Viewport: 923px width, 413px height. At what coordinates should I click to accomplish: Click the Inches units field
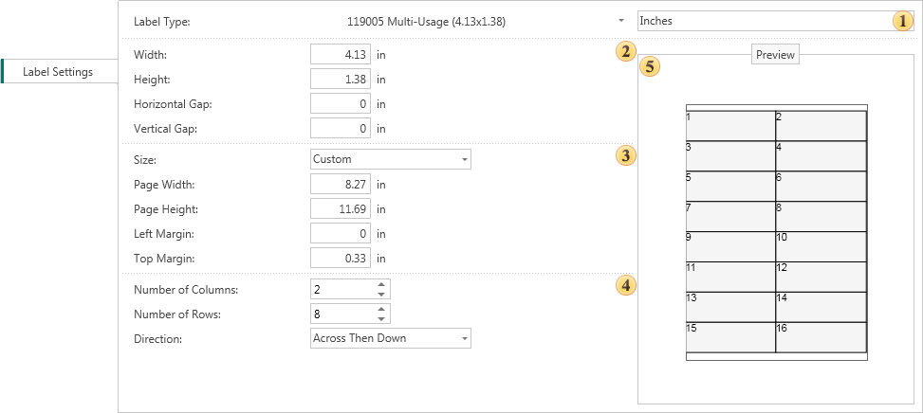pos(764,20)
